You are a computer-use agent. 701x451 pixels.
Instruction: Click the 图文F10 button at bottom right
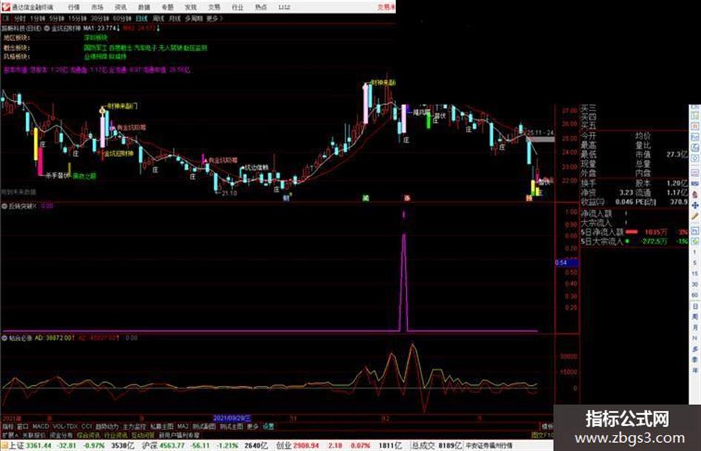click(542, 435)
